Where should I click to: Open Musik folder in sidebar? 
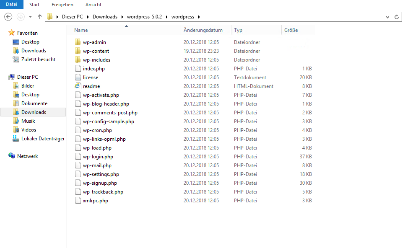point(28,121)
